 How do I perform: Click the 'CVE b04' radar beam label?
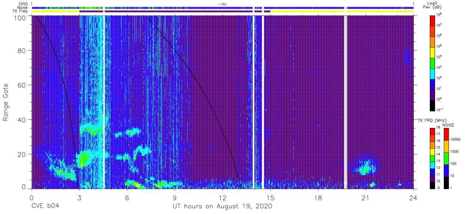click(45, 206)
